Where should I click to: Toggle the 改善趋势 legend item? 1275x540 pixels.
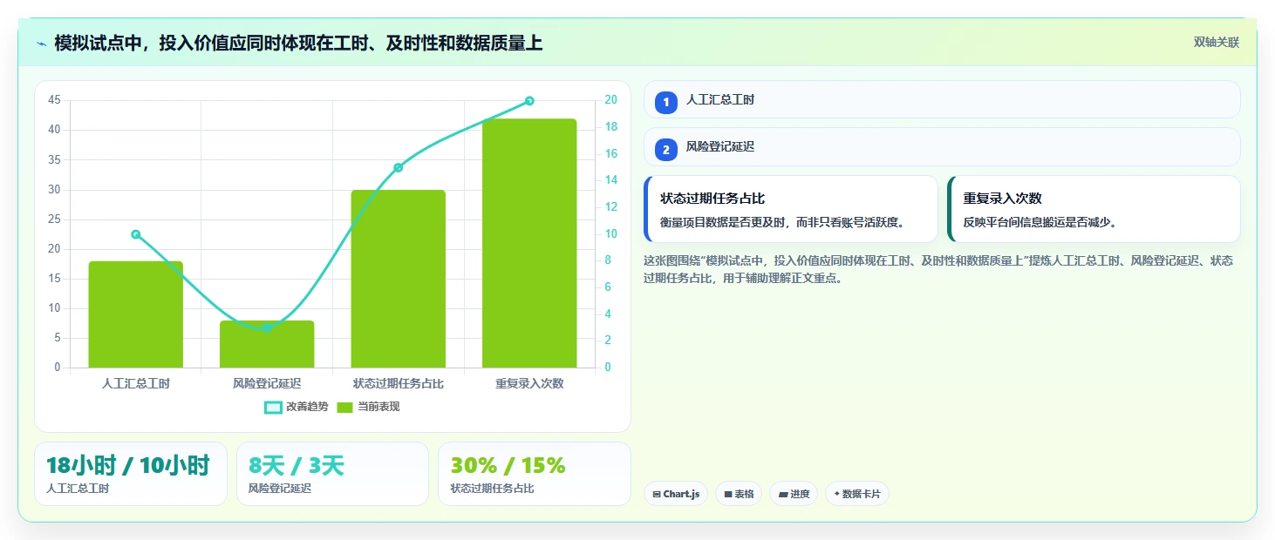297,407
